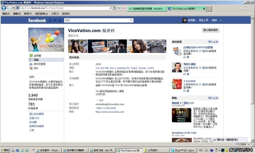
Task: Click the 7-ELEVEN gift box thumbnail
Action: pos(177,84)
